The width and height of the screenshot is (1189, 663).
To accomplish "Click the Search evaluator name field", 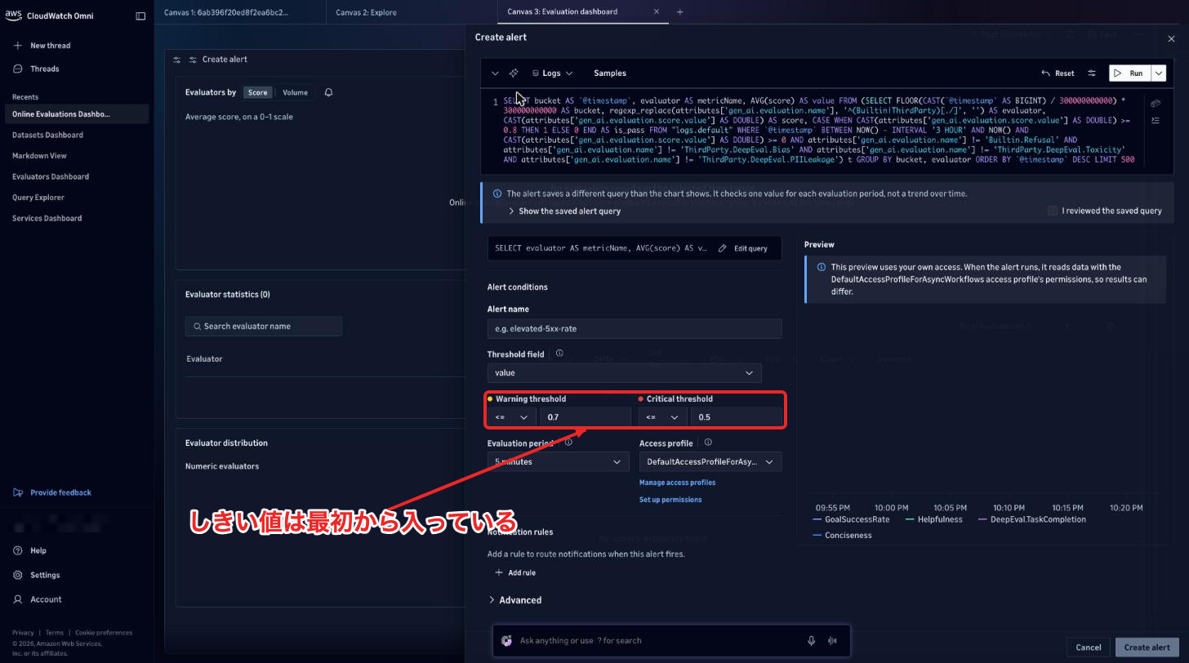I will [264, 326].
